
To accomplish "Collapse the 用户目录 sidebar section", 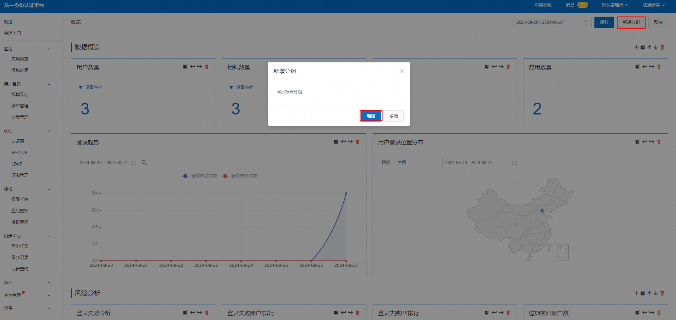I will 49,84.
